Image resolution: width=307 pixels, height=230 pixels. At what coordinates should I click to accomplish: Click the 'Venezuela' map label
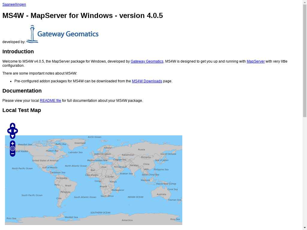tap(61, 178)
